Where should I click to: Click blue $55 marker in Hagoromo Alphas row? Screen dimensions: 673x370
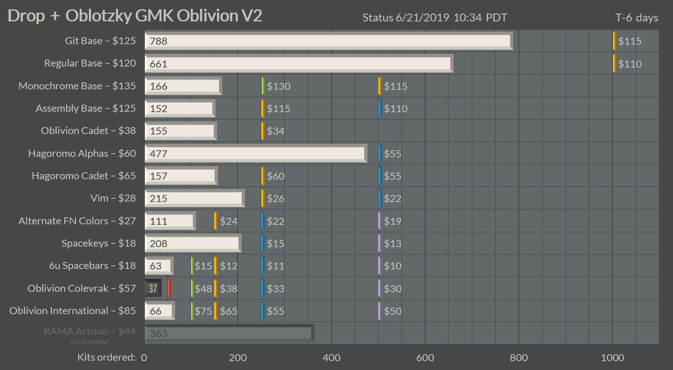(380, 153)
